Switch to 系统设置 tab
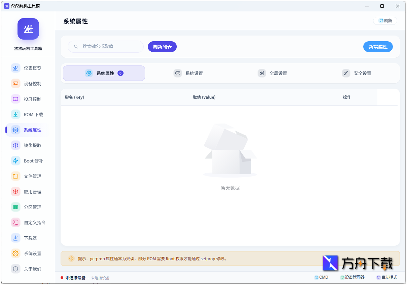Viewport: 407px width, 285px height. [188, 73]
